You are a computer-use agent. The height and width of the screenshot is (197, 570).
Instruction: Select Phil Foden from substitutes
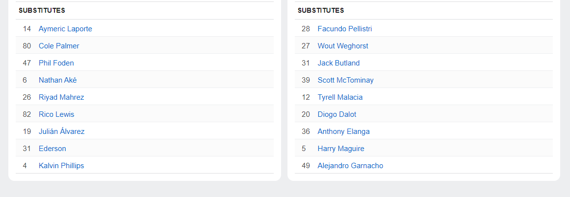click(56, 63)
